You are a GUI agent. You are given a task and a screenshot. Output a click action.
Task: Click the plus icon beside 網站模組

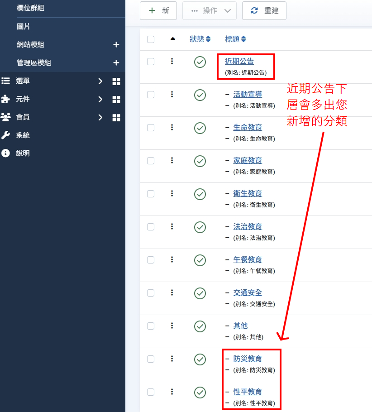click(x=116, y=45)
